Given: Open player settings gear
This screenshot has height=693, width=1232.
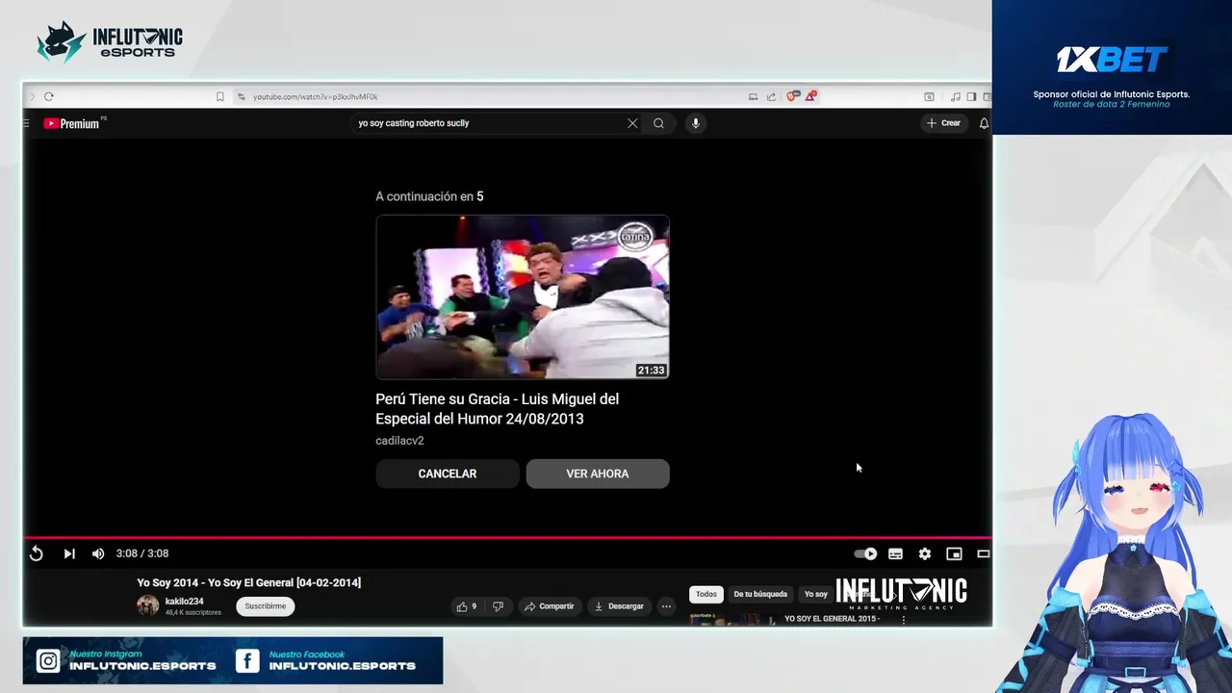Looking at the screenshot, I should 925,553.
